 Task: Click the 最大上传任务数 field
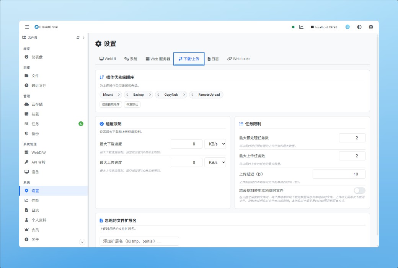pyautogui.click(x=352, y=156)
